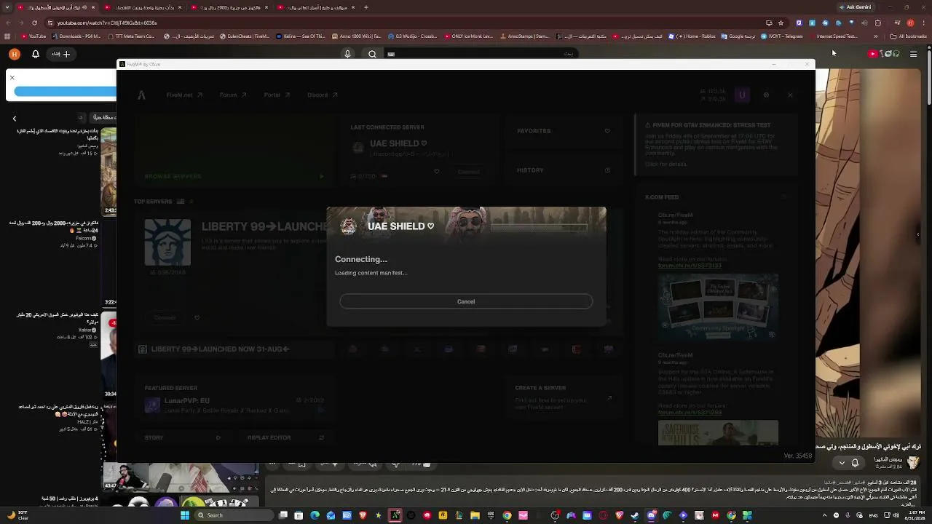This screenshot has height=524, width=932.
Task: View the Community Spotlight feed image
Action: point(718,306)
